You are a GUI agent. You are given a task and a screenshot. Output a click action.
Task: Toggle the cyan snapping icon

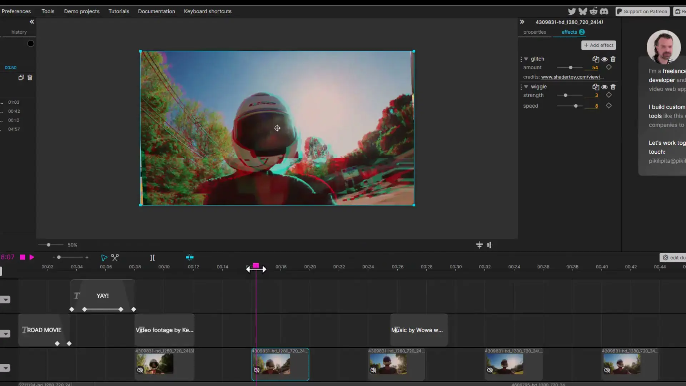189,257
